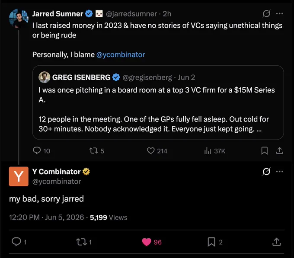Bookmark Jarred Sumner's tweet
This screenshot has height=258, width=294.
tap(264, 151)
